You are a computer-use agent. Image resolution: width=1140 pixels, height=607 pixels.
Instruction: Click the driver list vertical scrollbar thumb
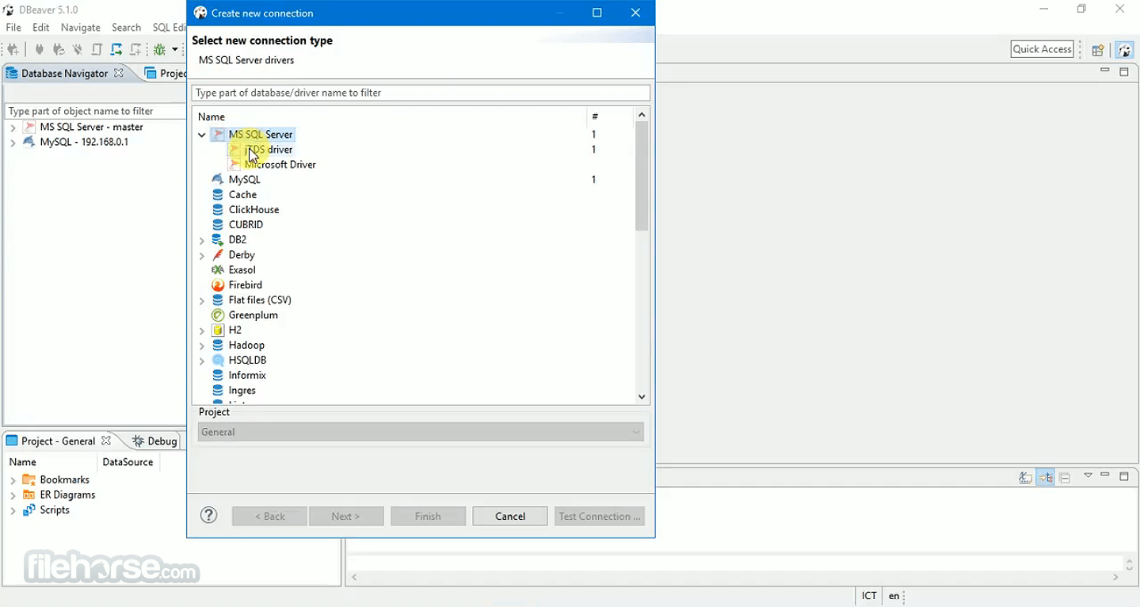[x=642, y=176]
